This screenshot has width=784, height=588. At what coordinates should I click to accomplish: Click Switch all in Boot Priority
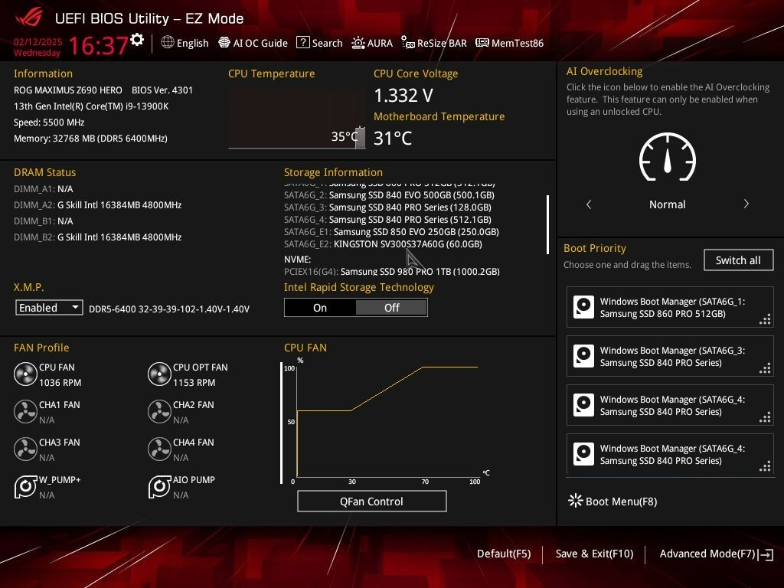click(x=737, y=260)
